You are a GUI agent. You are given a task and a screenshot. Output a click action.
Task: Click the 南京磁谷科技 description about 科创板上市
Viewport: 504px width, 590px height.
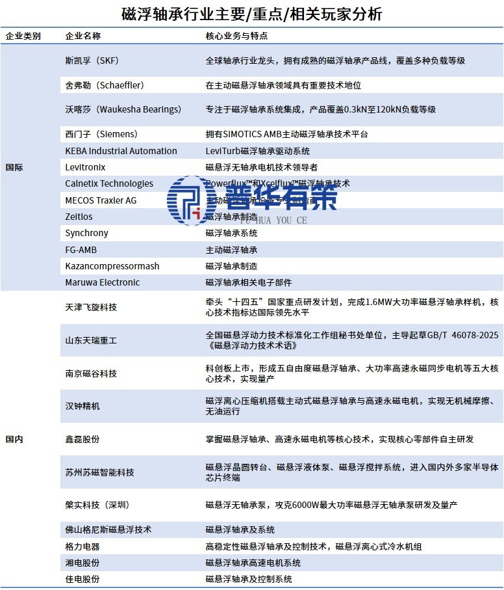[x=352, y=373]
